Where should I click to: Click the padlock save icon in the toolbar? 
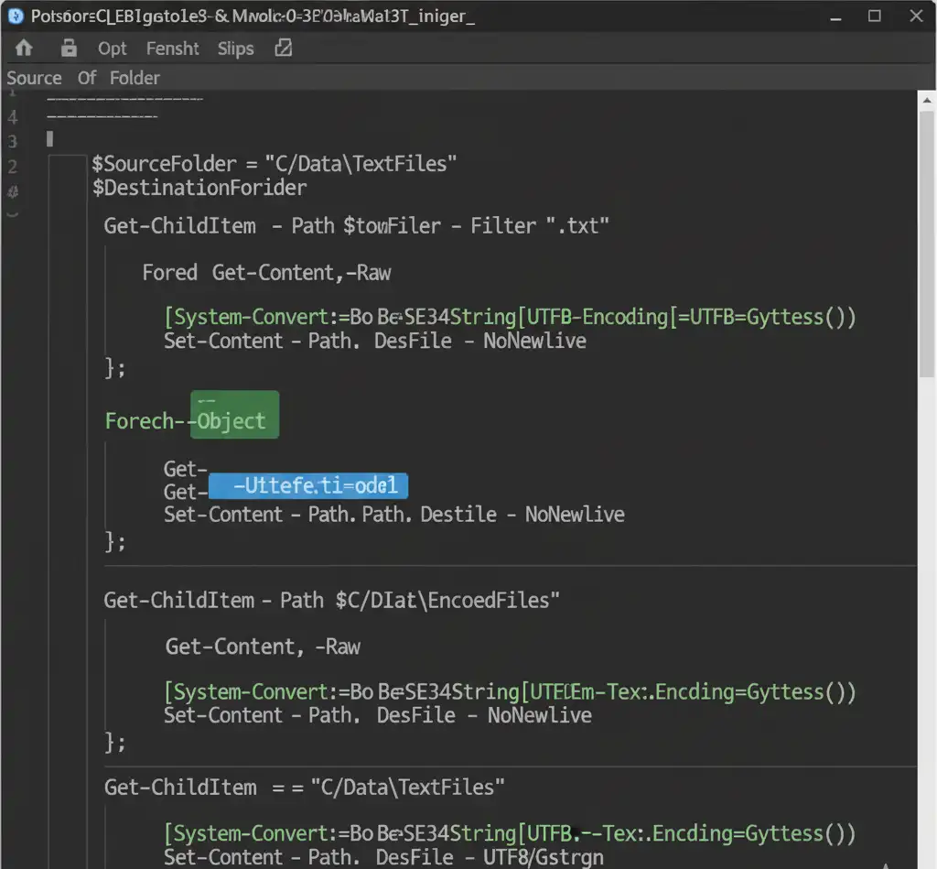69,48
